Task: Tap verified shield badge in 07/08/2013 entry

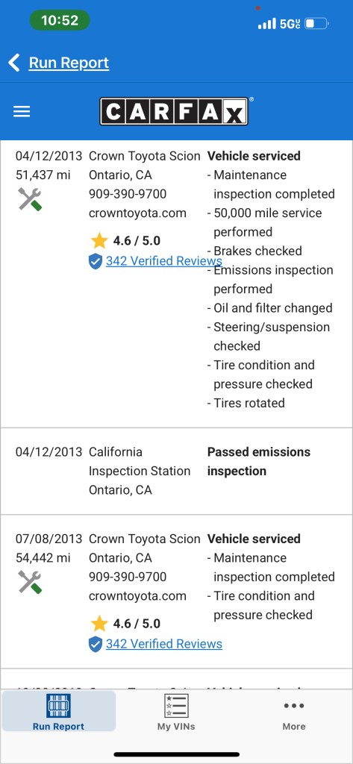Action: 96,644
